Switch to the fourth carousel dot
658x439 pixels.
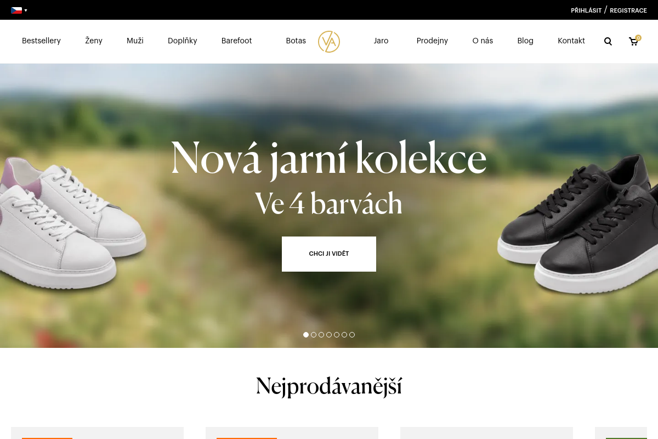pyautogui.click(x=329, y=335)
